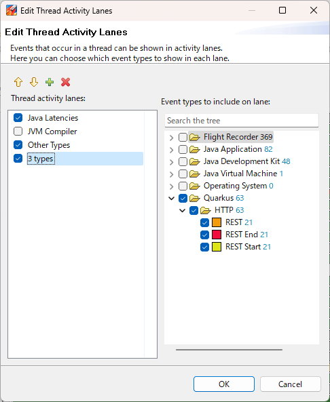Delete selected lane with red X
This screenshot has width=330, height=402.
(65, 82)
